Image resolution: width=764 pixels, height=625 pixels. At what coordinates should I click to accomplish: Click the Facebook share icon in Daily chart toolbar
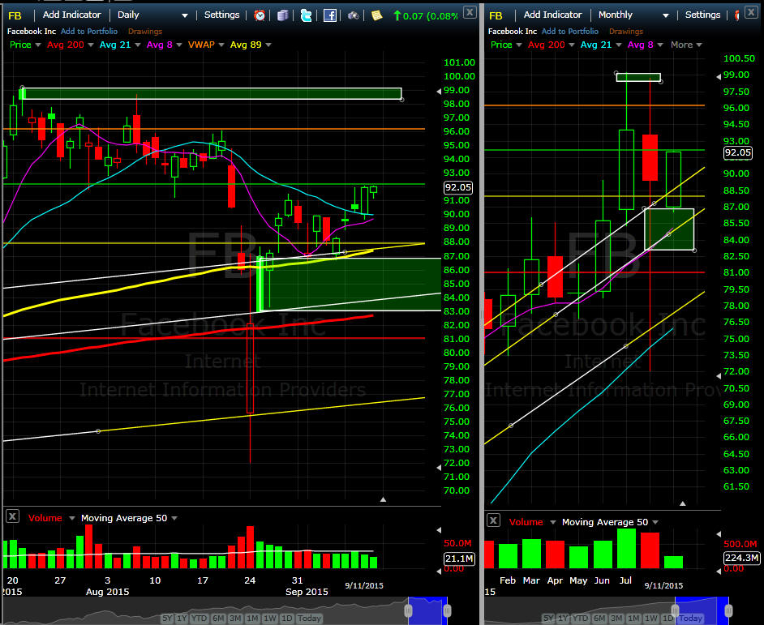330,15
